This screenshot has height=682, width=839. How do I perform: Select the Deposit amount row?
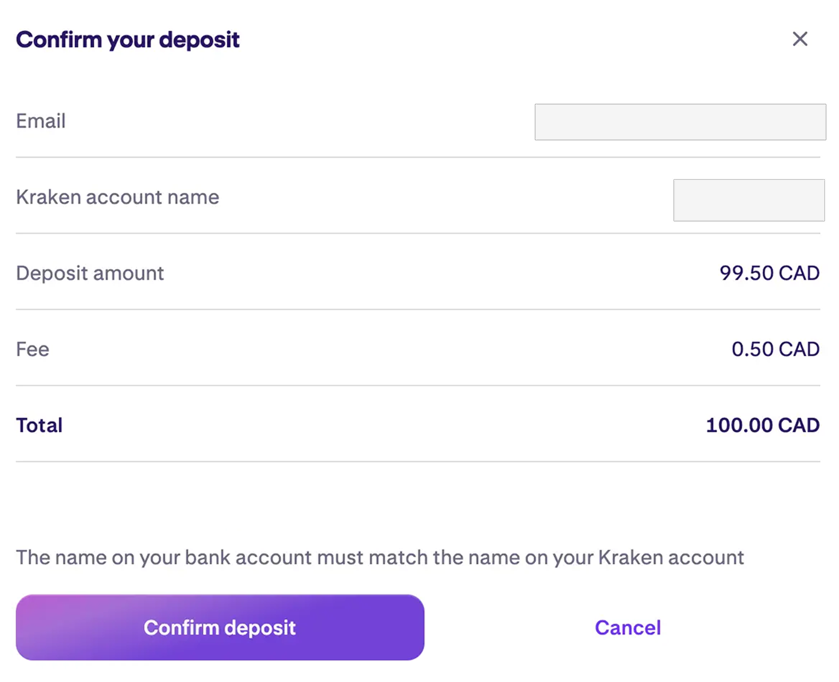[89, 274]
